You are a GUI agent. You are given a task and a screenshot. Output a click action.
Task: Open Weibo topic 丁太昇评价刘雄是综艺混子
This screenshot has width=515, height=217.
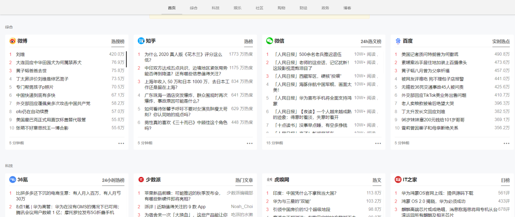(42, 79)
